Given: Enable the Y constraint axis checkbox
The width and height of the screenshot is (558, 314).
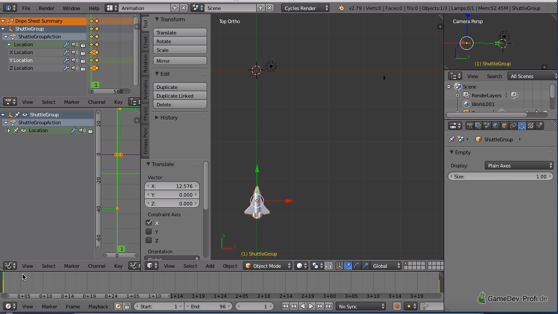Looking at the screenshot, I should (x=149, y=232).
